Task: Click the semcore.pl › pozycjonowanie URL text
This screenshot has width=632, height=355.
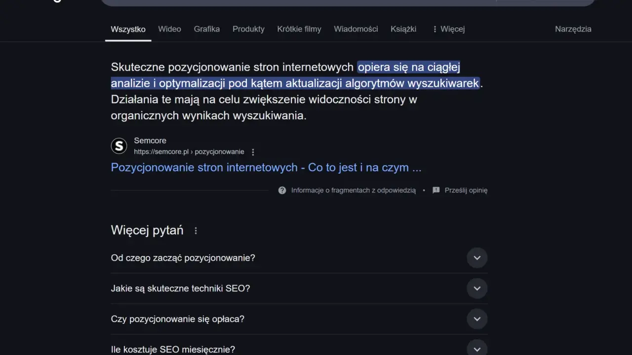Action: [189, 152]
